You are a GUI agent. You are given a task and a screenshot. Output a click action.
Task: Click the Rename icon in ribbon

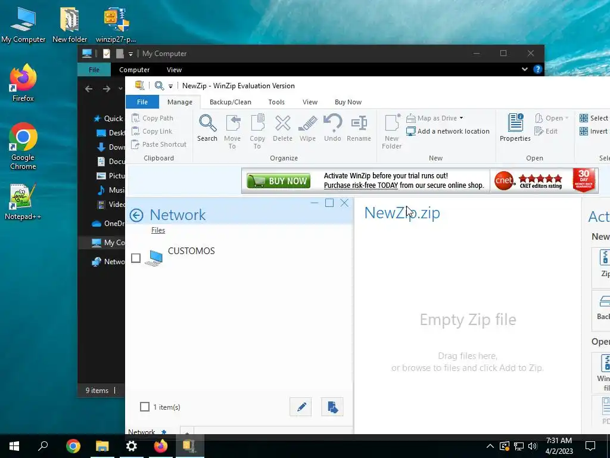click(359, 128)
